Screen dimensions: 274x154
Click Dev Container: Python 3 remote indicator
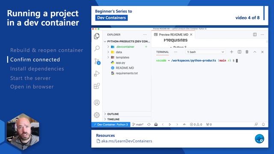click(111, 124)
